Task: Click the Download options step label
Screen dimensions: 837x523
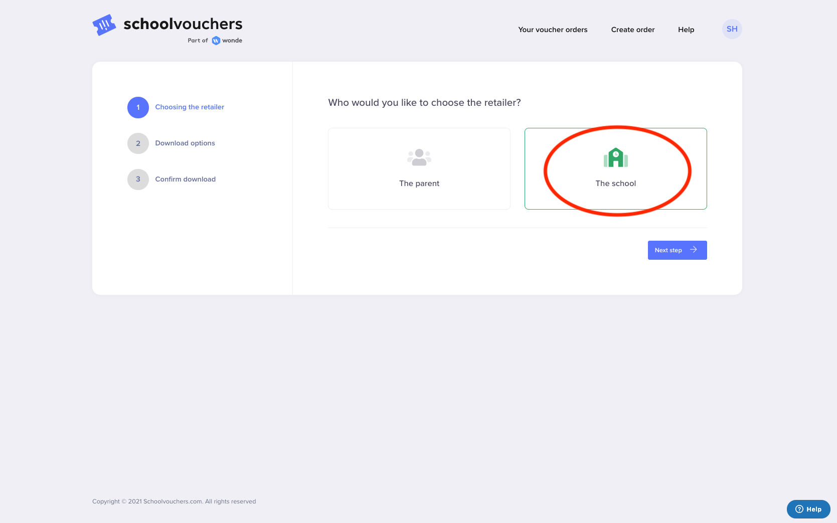Action: click(185, 143)
